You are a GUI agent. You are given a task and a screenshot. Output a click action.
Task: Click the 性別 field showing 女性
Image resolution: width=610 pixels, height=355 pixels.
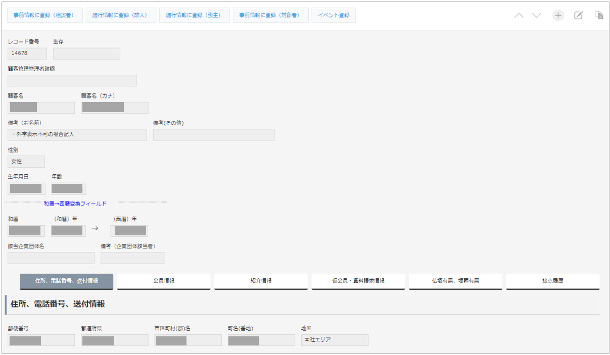[26, 162]
